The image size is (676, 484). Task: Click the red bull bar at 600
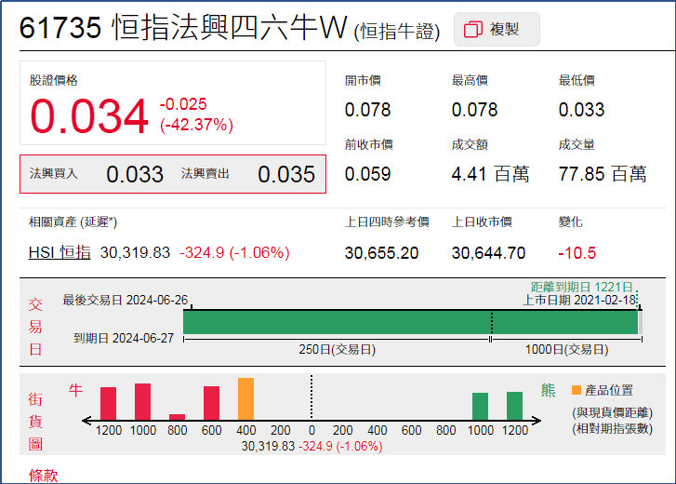click(x=212, y=403)
